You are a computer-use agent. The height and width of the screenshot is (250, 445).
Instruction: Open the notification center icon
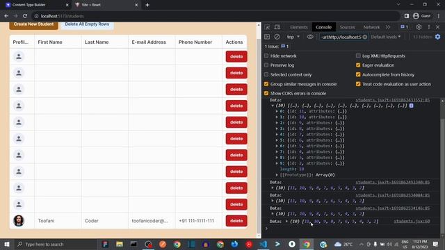click(436, 244)
